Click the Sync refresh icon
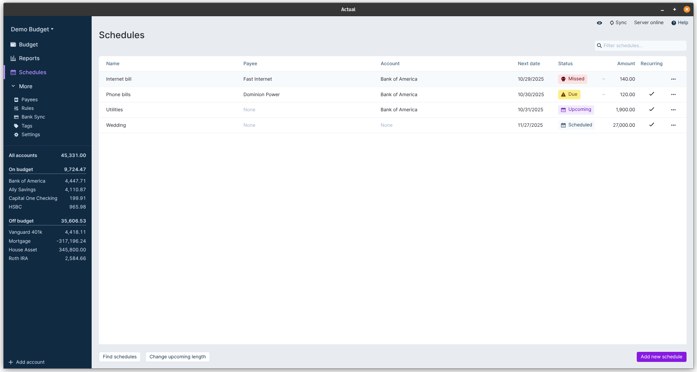 612,23
